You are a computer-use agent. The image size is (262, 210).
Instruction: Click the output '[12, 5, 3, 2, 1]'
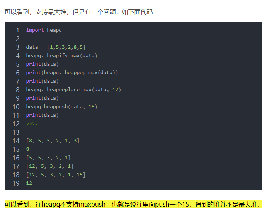coord(50,166)
